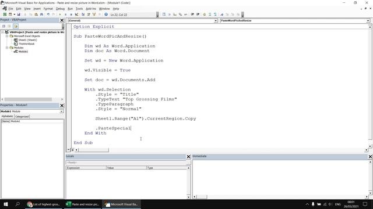Select Module1 in the project tree
This screenshot has height=209, width=373.
(x=23, y=52)
